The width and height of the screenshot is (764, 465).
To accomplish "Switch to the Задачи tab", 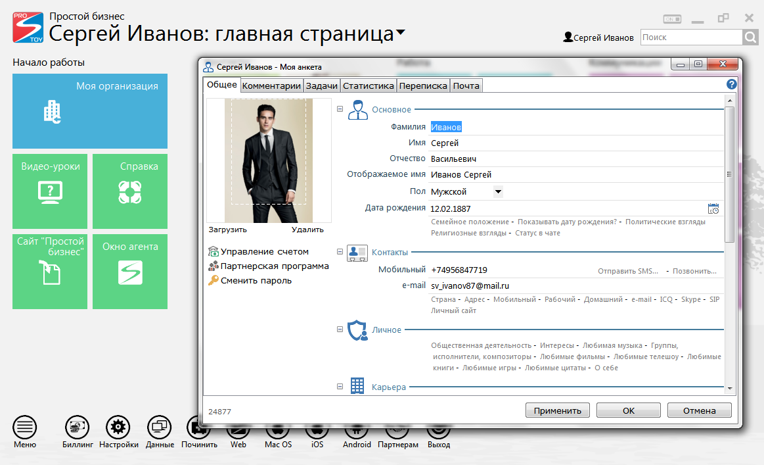I will pos(322,86).
